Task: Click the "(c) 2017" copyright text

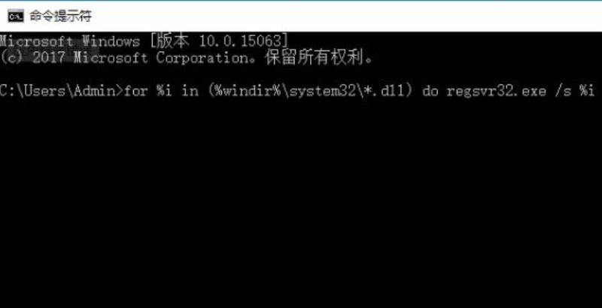Action: 32,58
